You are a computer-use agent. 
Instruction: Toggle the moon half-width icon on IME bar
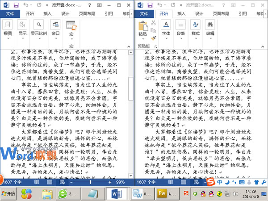227,182
